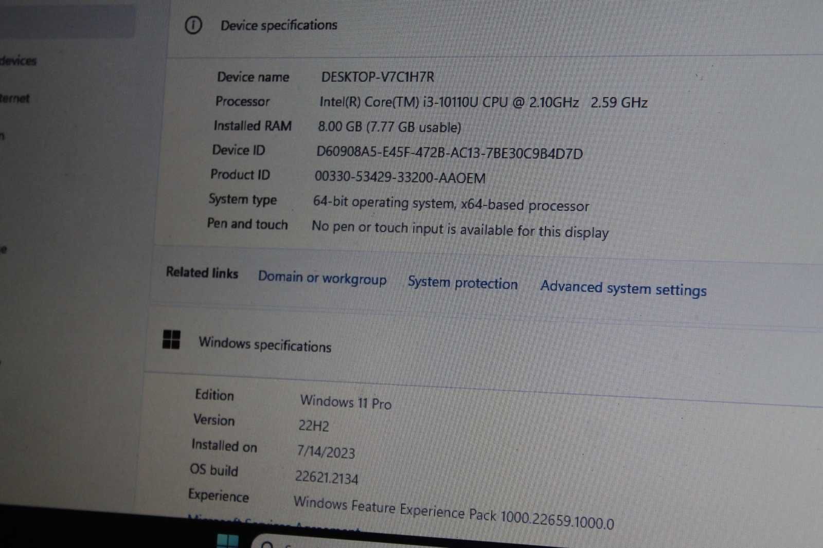Image resolution: width=823 pixels, height=548 pixels.
Task: Open Advanced system settings link
Action: (x=623, y=288)
